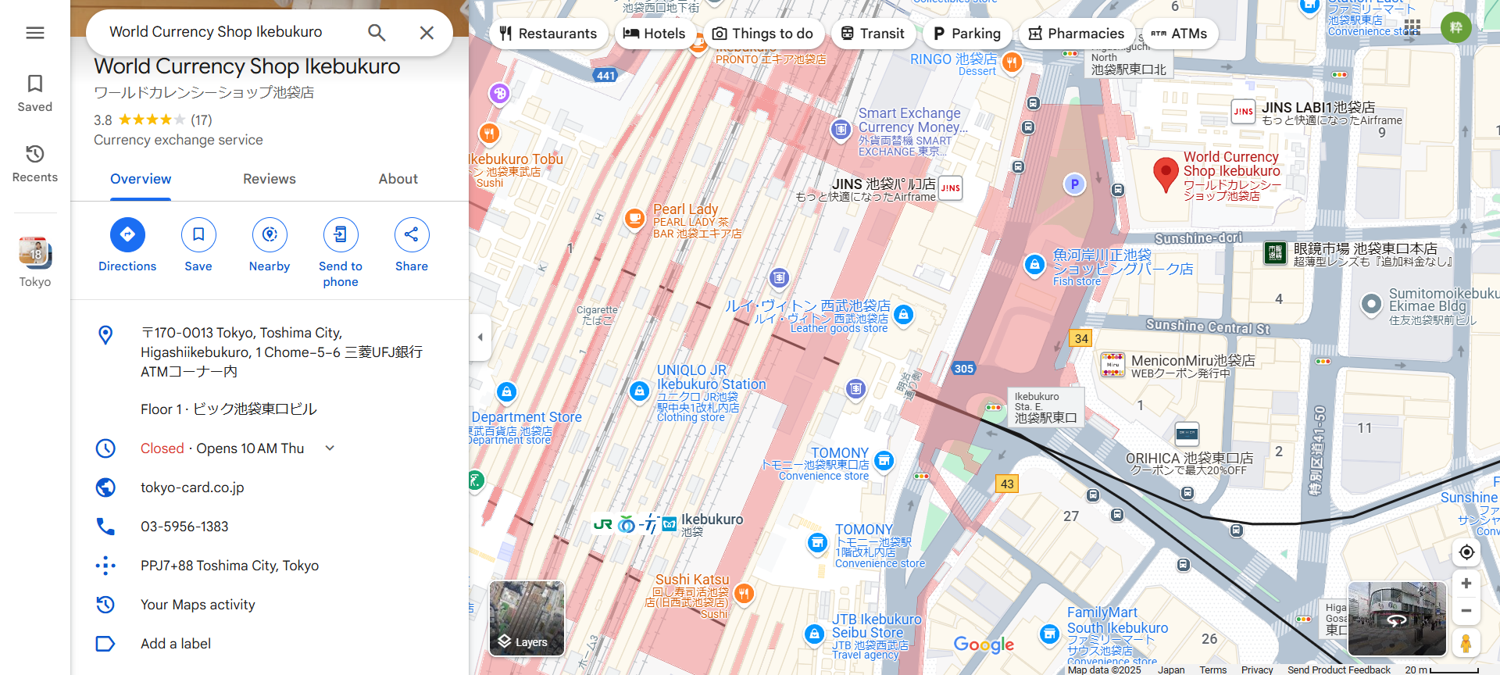This screenshot has height=675, width=1500.
Task: Open the hamburger main menu
Action: click(x=35, y=33)
